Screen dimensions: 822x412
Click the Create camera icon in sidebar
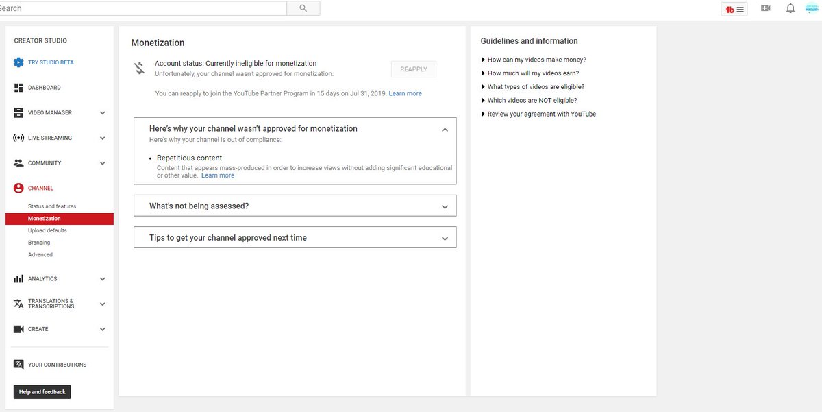tap(18, 329)
